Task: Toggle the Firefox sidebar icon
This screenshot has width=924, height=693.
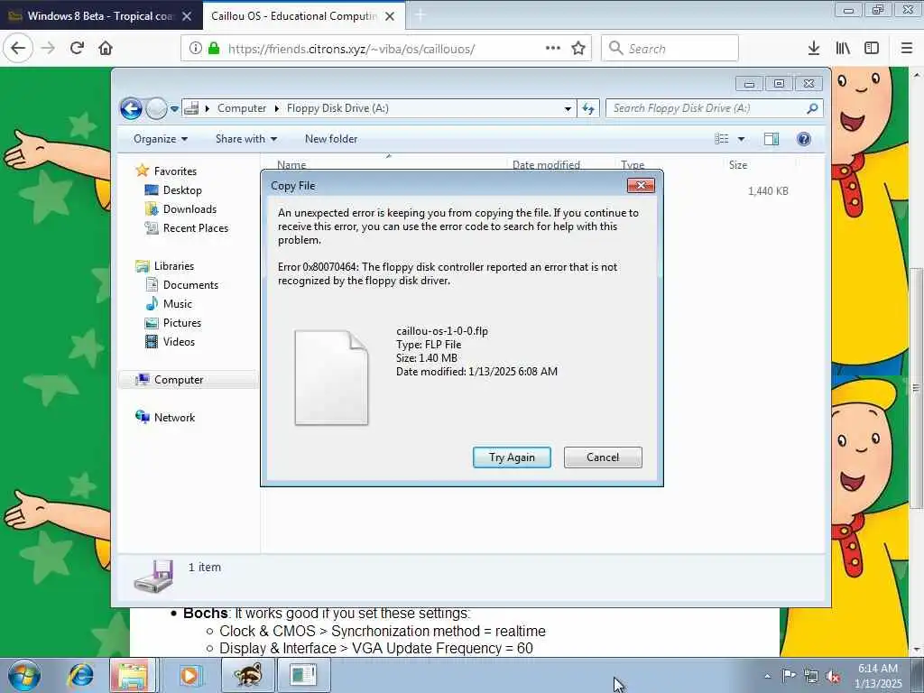Action: (x=872, y=48)
